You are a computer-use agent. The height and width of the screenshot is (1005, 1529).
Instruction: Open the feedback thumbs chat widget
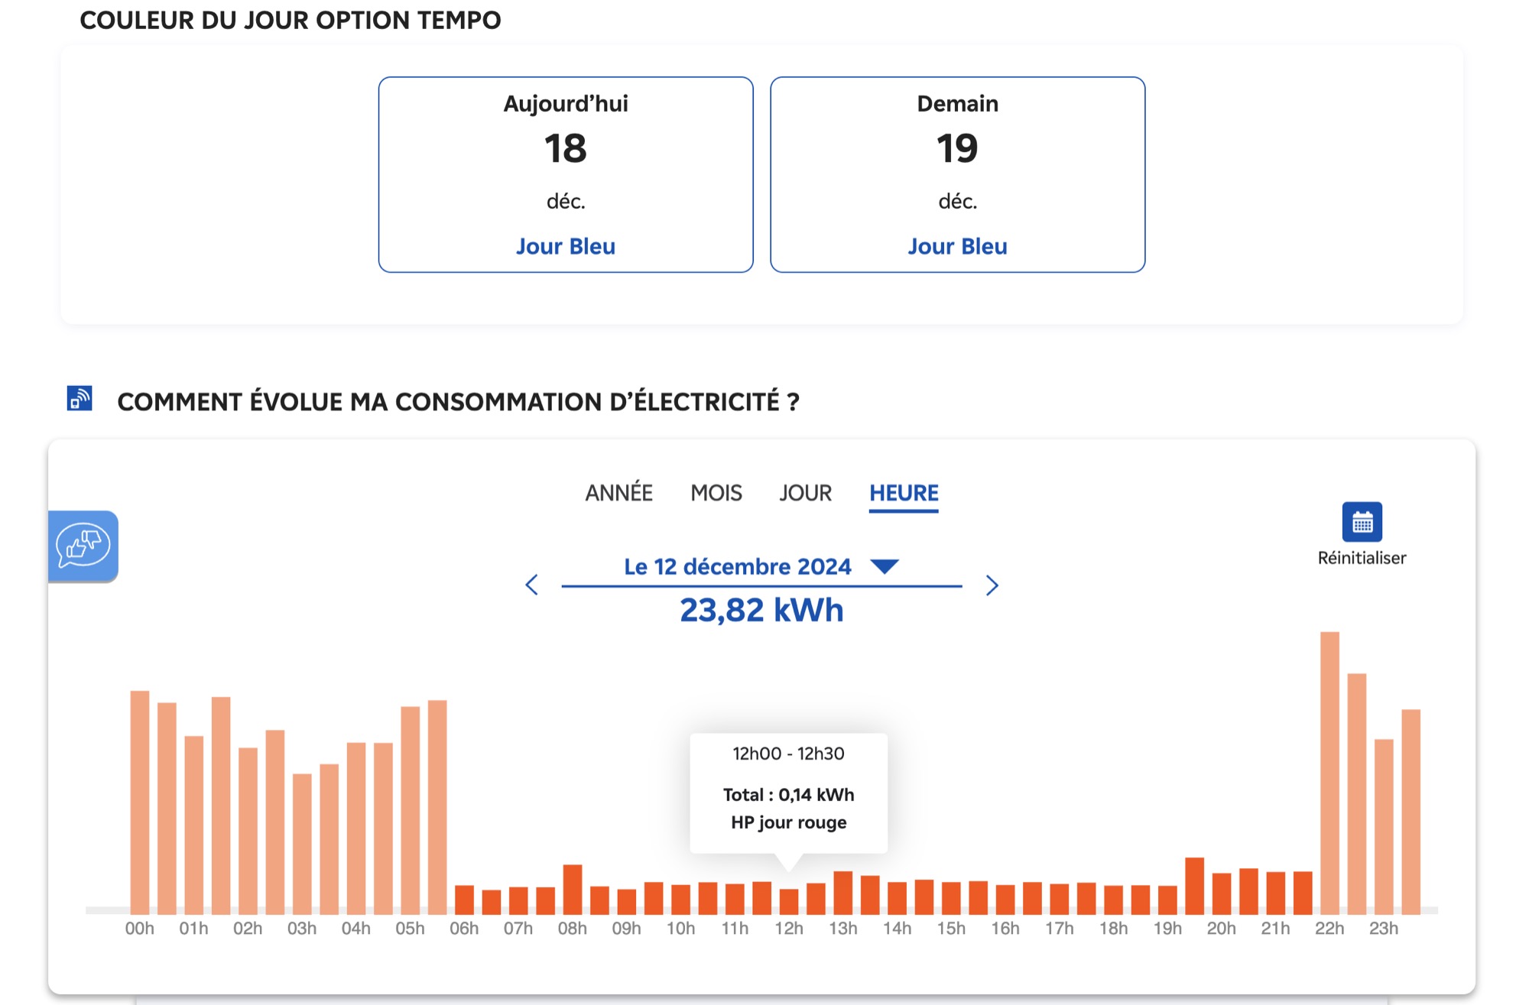[83, 546]
